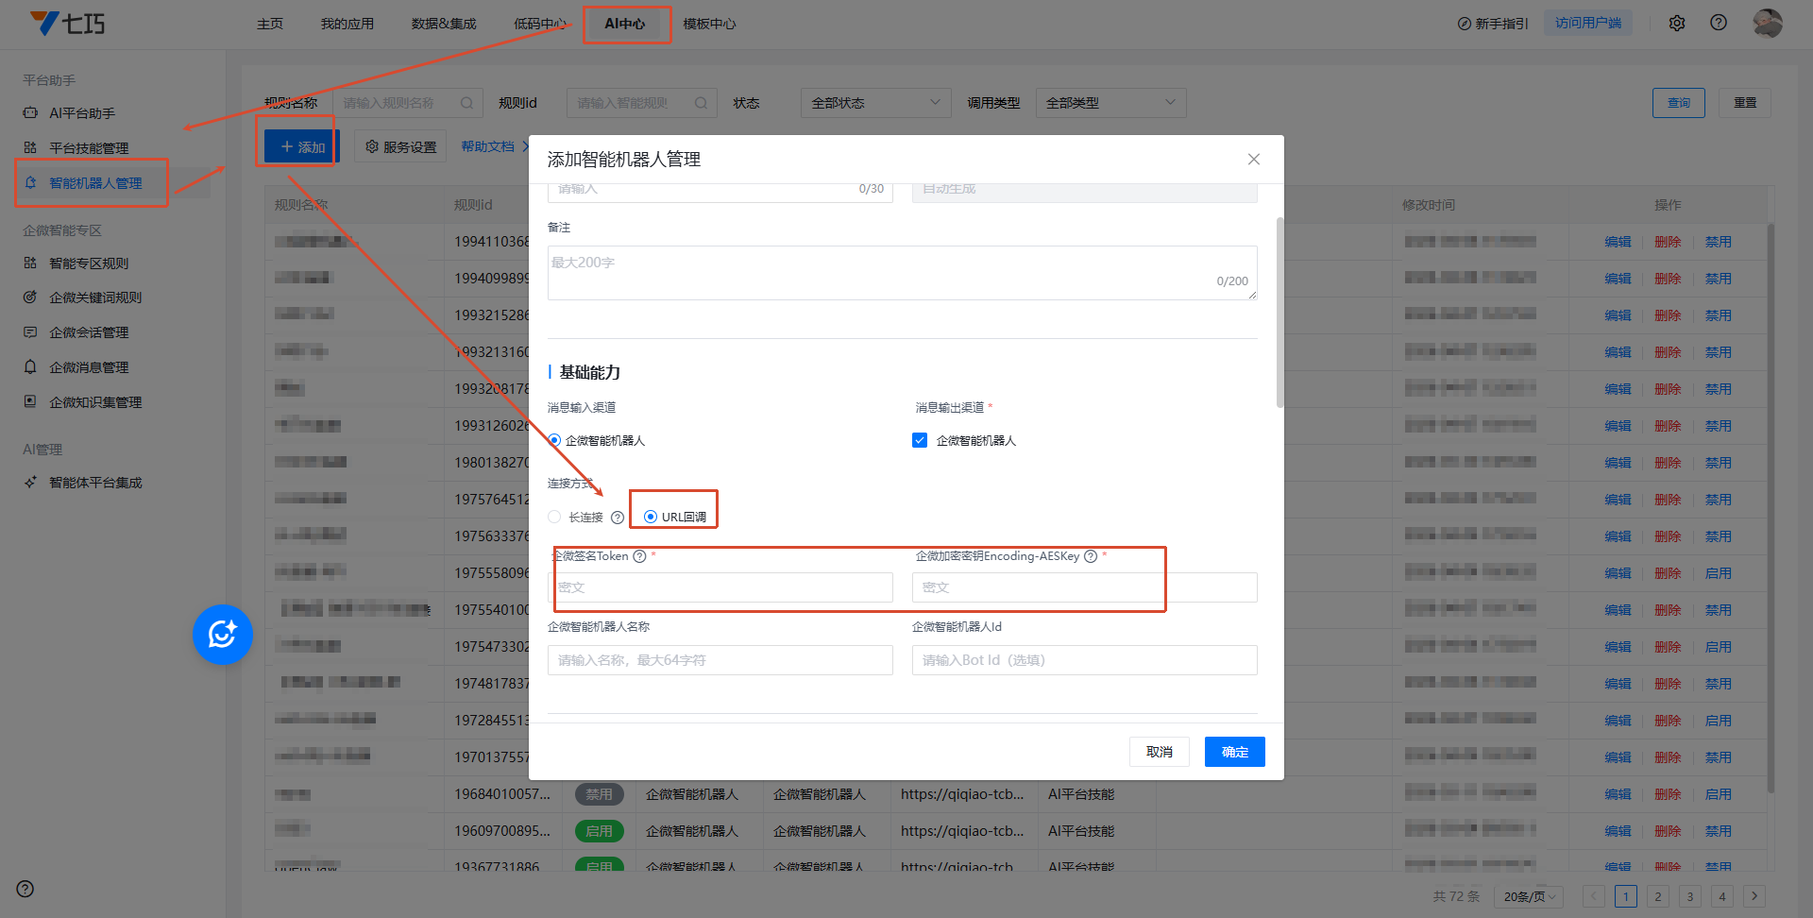The height and width of the screenshot is (918, 1813).
Task: Click the blue AI chat assistant floating button
Action: pos(222,635)
